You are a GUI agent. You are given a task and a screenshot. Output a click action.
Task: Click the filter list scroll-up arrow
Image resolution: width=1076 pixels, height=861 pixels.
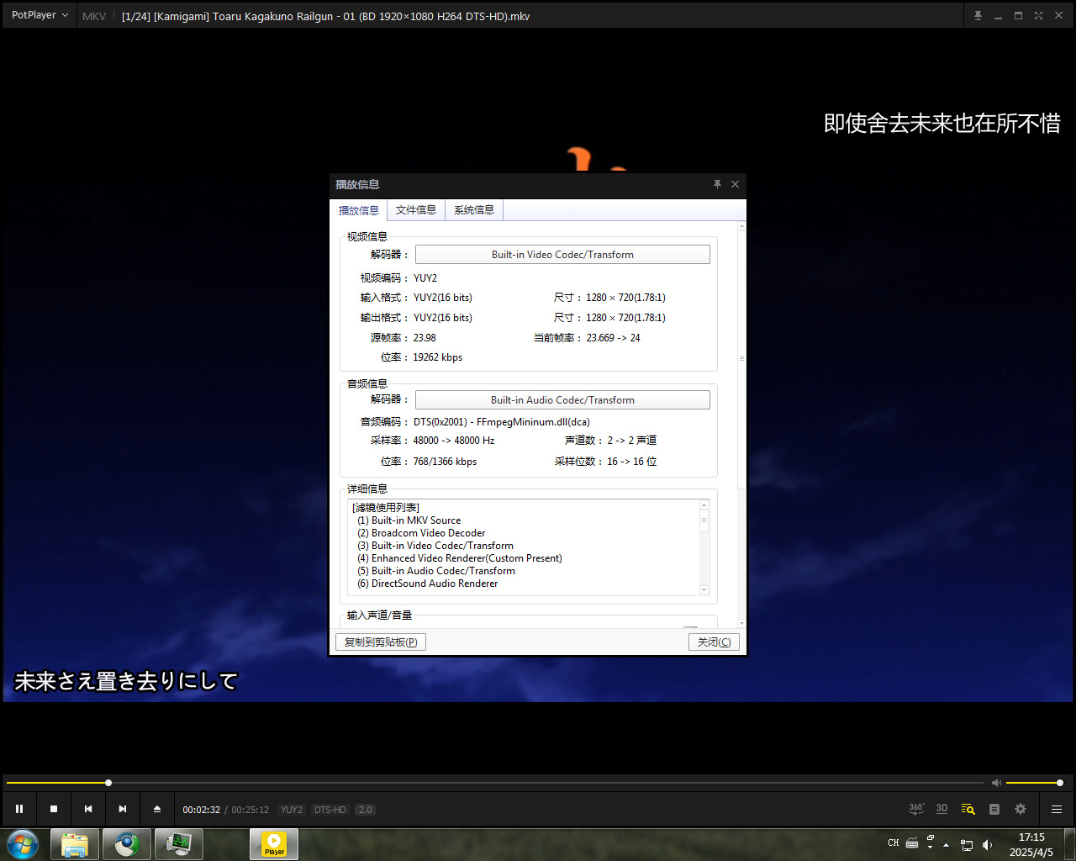[x=704, y=505]
